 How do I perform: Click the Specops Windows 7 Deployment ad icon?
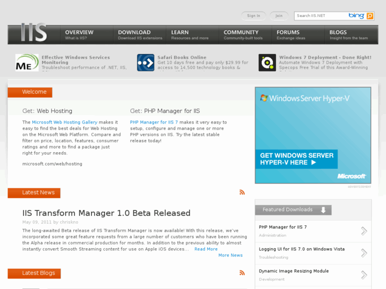(x=267, y=63)
